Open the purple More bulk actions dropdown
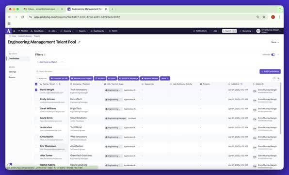This screenshot has height=175, width=289. pos(165,79)
